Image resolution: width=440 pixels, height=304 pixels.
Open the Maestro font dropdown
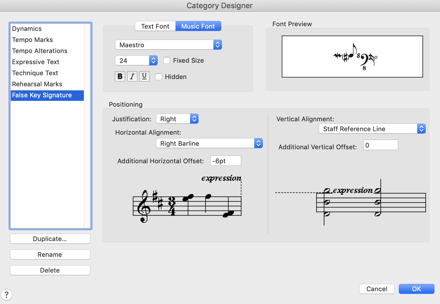click(217, 45)
